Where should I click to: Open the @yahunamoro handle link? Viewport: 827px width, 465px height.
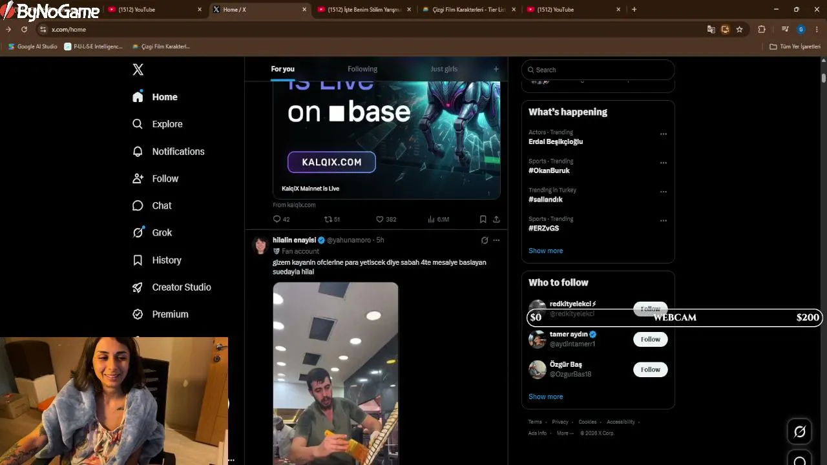click(x=350, y=240)
